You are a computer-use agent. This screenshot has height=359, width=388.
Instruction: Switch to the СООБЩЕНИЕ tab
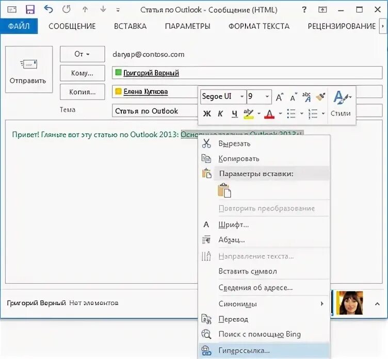coord(72,26)
